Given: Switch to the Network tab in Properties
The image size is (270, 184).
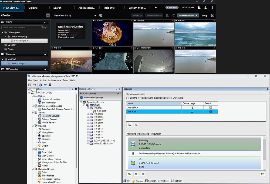Looking at the screenshot, I should point(177,181).
